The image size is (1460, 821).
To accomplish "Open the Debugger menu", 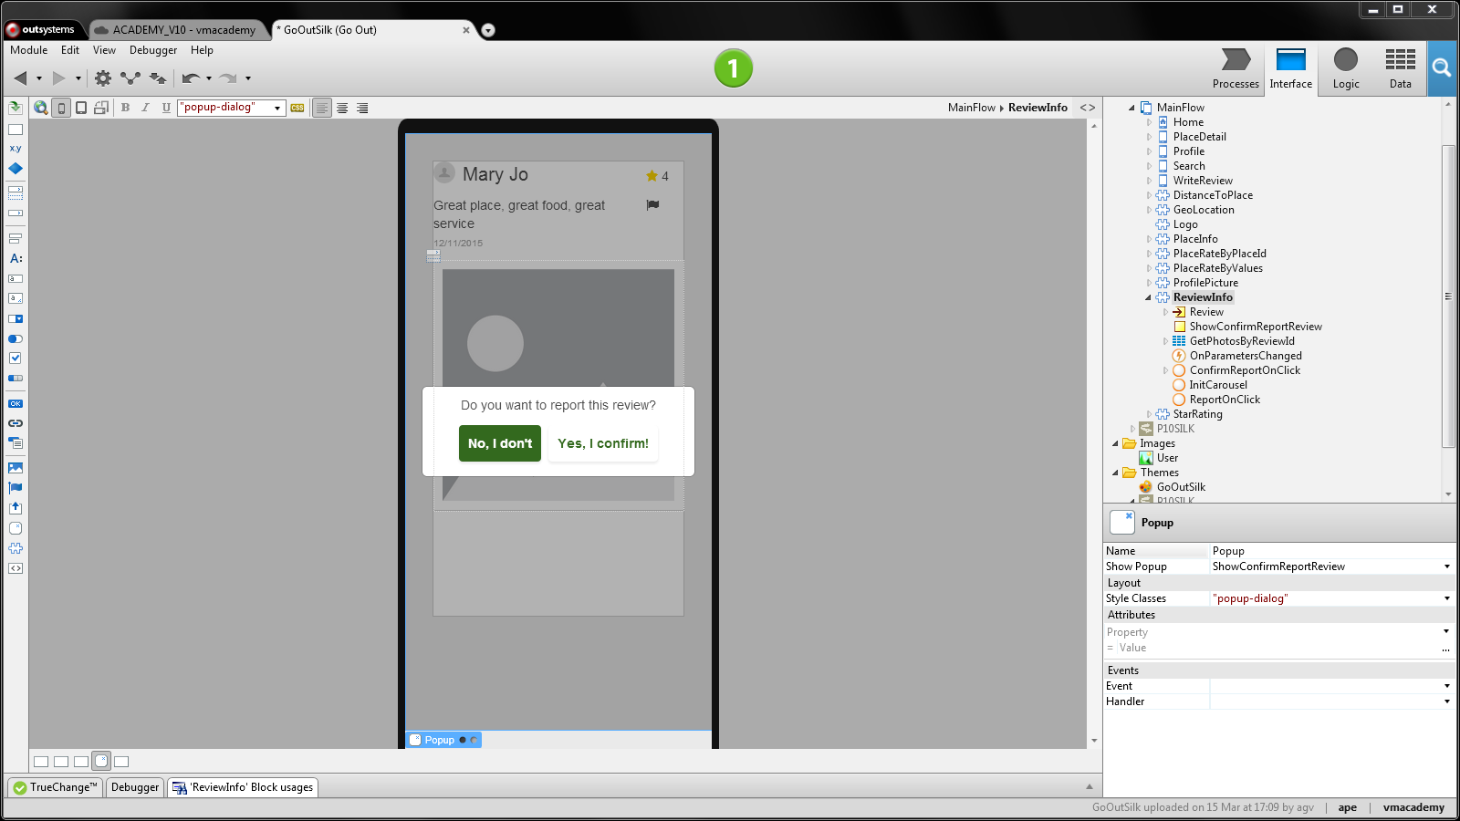I will pos(152,50).
